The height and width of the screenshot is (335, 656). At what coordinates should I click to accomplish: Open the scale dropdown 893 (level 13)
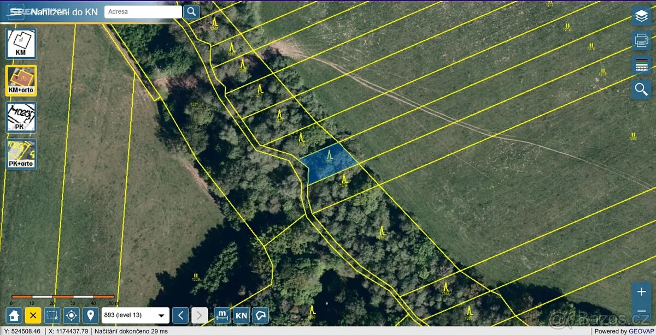tap(136, 315)
